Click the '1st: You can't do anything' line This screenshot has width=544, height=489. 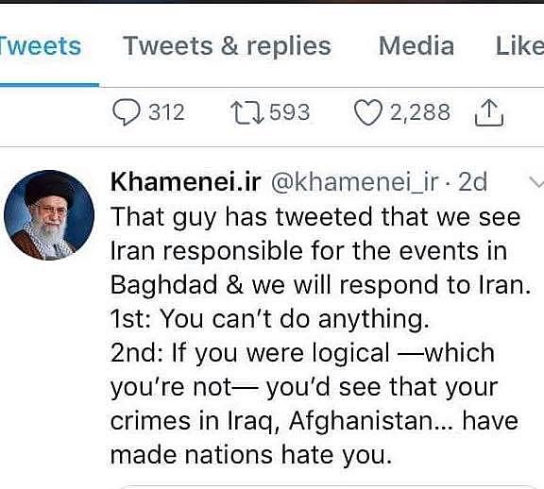coord(270,319)
